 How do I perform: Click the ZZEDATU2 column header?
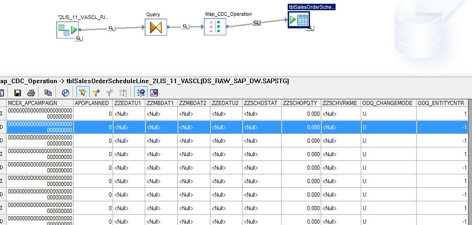click(226, 103)
